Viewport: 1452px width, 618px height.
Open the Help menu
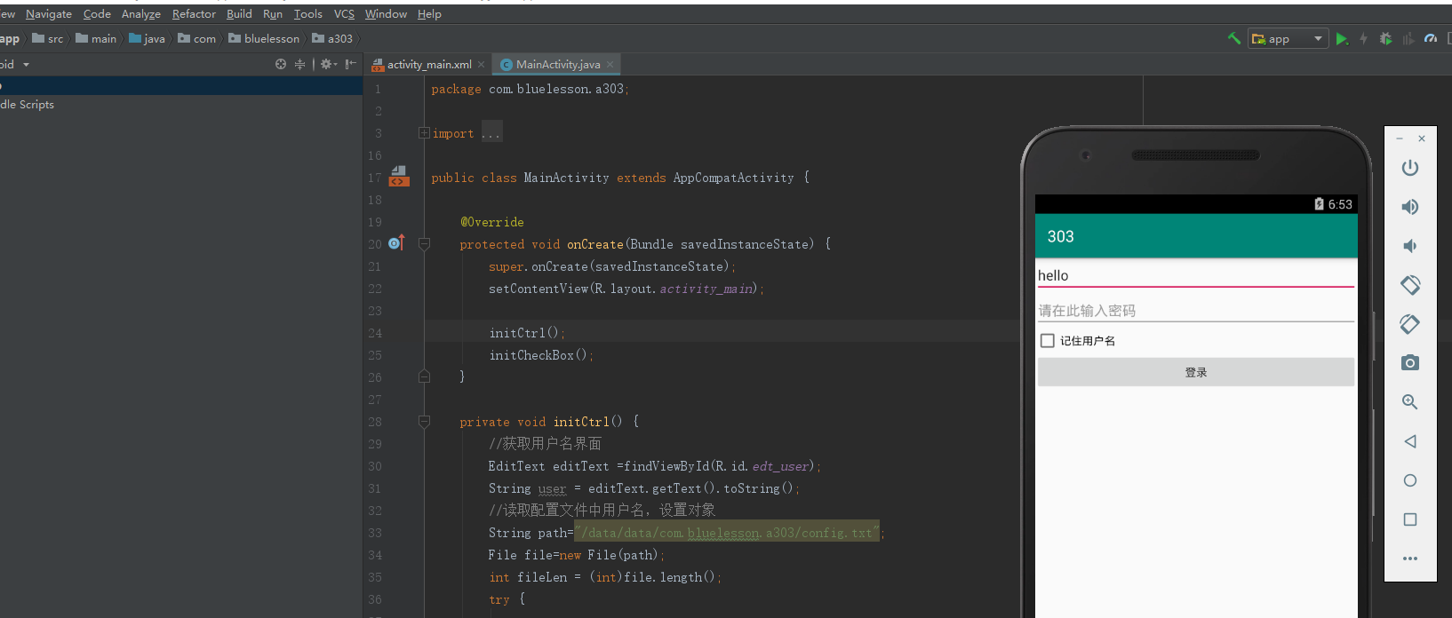(429, 14)
